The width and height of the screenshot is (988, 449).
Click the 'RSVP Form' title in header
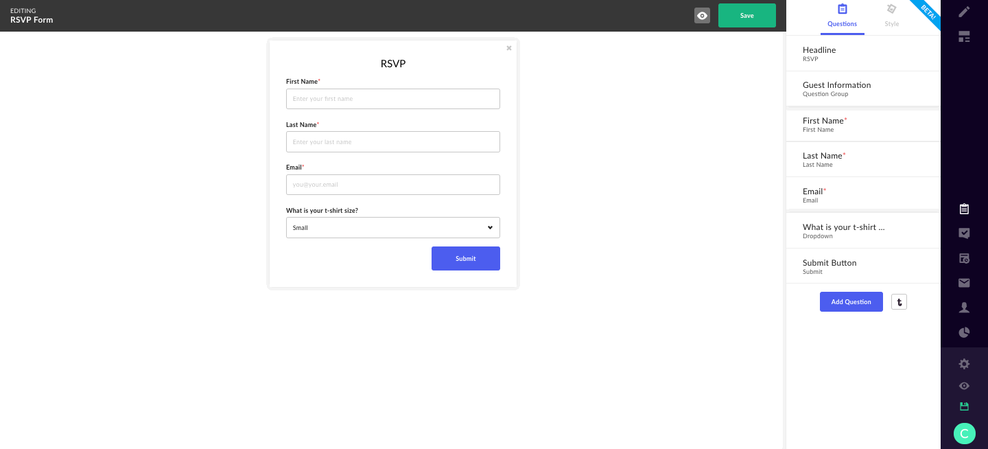(x=32, y=20)
